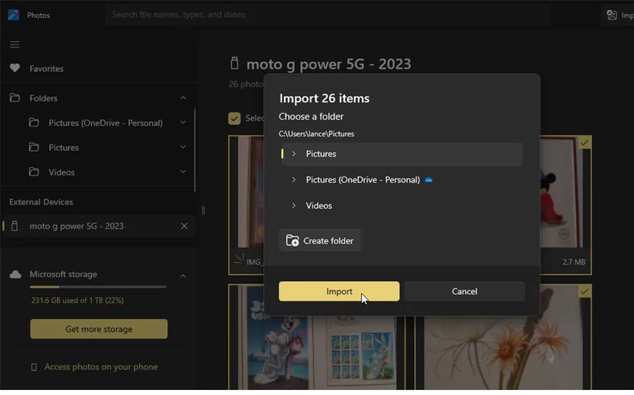Click the Folders section folder icon
The height and width of the screenshot is (395, 634).
[15, 97]
